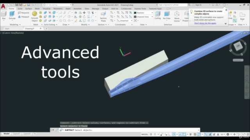Image resolution: width=250 pixels, height=140 pixels.
Task: Toggle object snap tracking in status bar
Action: click(x=180, y=134)
